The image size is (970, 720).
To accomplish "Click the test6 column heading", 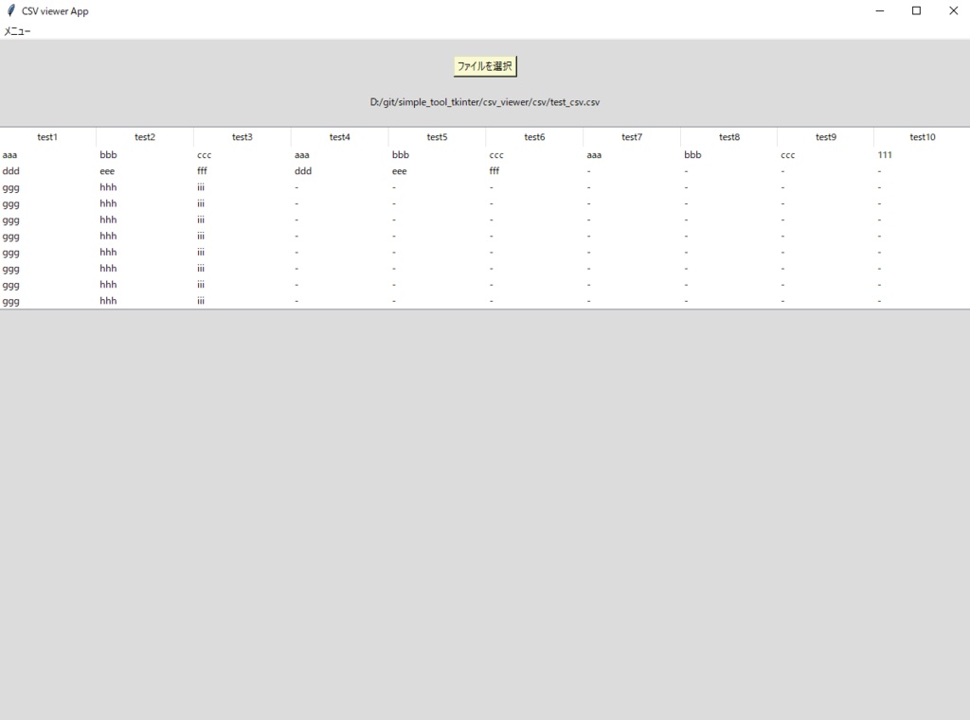I will pos(534,137).
